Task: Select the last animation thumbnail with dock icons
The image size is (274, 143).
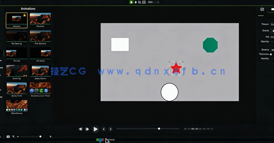Action: (x=17, y=107)
